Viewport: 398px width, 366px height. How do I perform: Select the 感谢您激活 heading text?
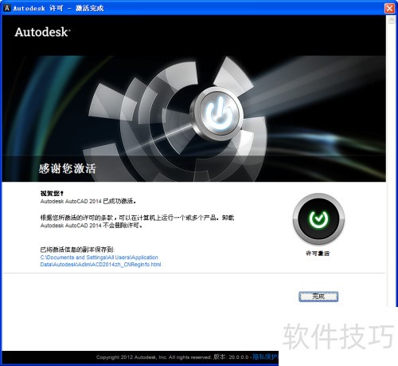[x=67, y=168]
